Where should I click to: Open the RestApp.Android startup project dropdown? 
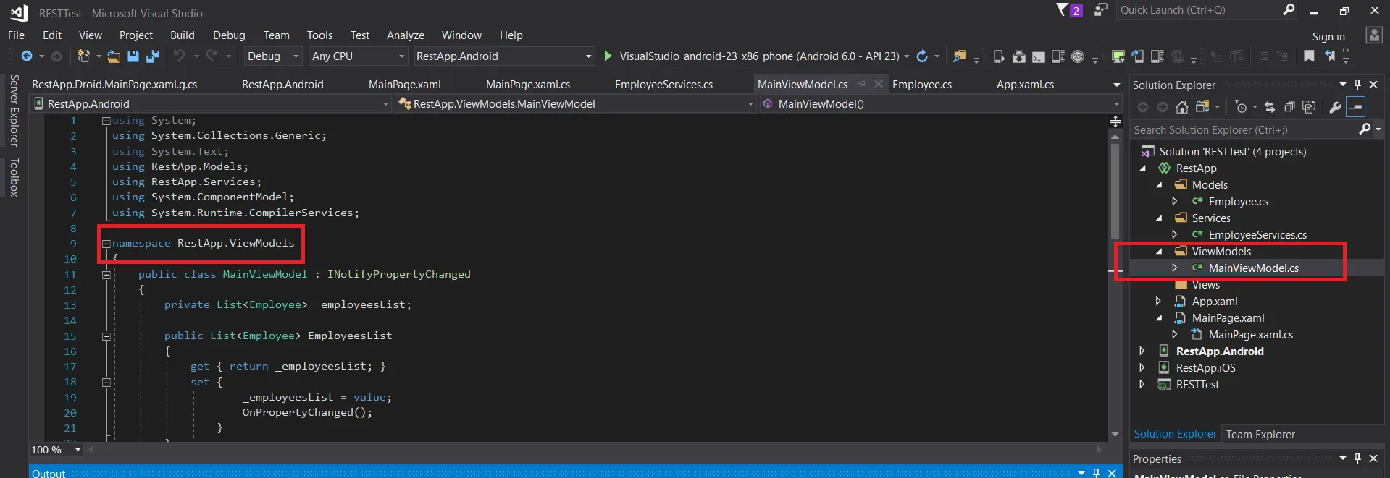click(x=503, y=56)
